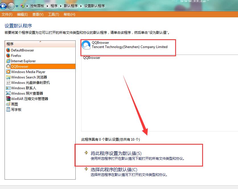Click the arrow icon beside 选择此程序的默认值
238x189 pixels.
(86, 169)
